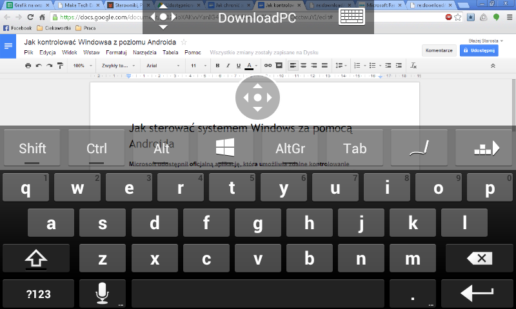Tap the circular pan control overlay
The image size is (516, 309).
(257, 97)
